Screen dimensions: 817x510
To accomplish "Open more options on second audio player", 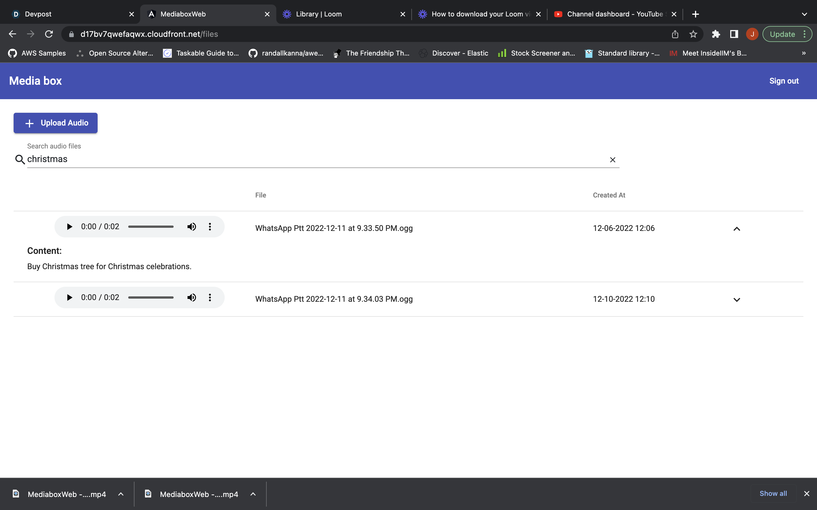I will tap(210, 297).
